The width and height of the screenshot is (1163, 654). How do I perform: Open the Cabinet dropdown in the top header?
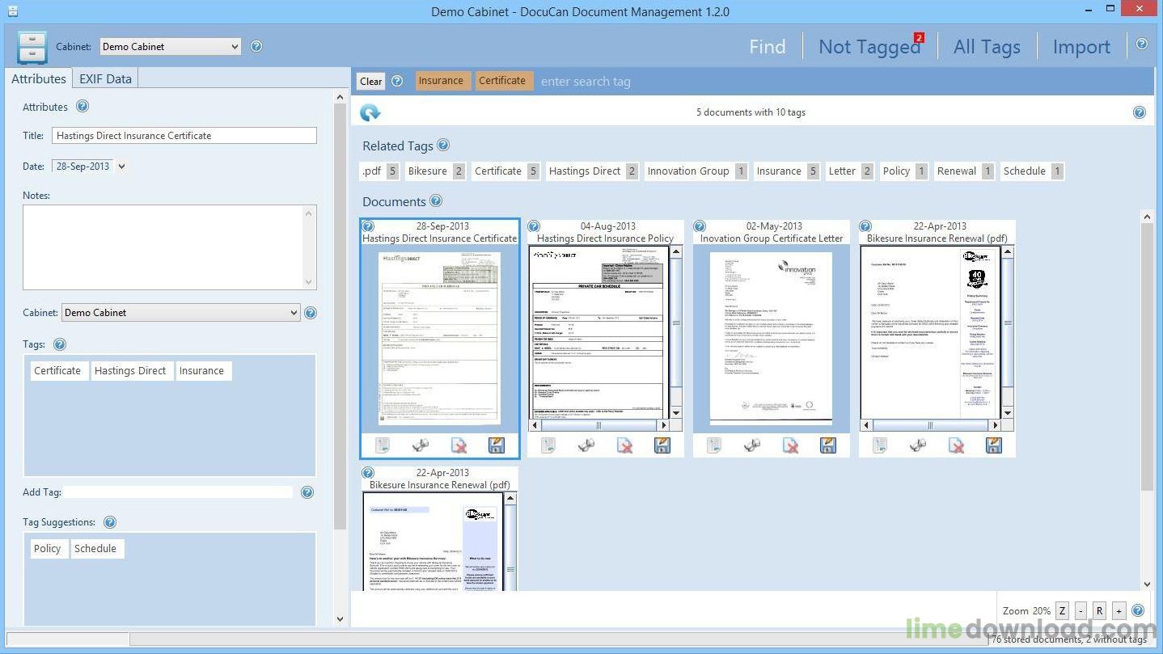(x=171, y=47)
